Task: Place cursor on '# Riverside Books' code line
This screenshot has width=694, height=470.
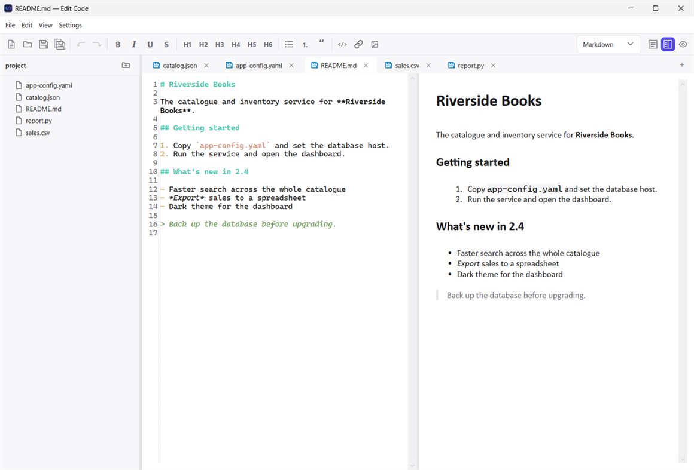Action: pos(197,84)
